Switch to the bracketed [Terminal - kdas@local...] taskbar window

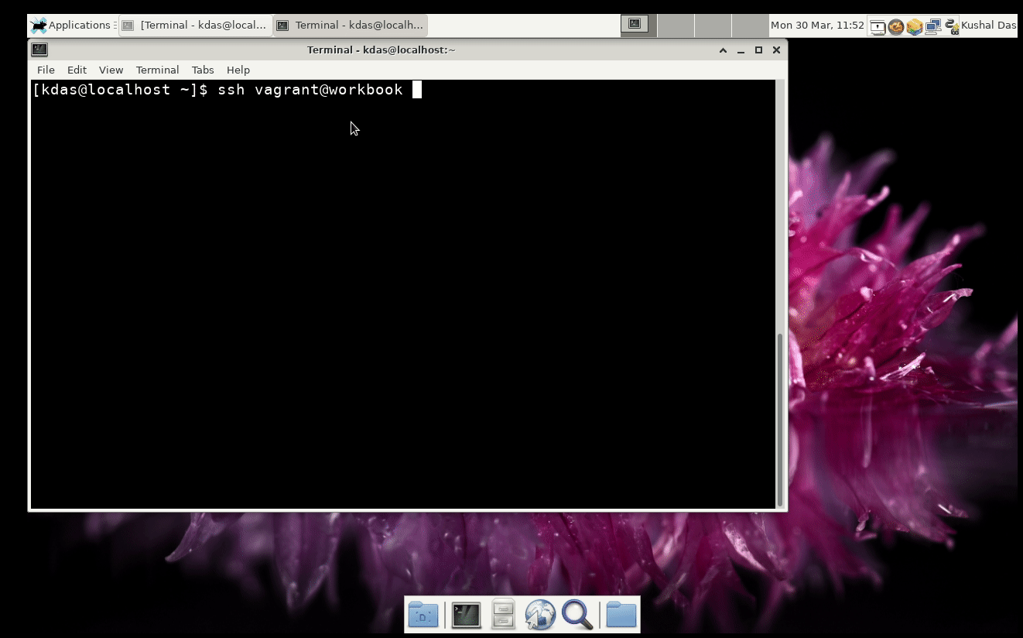(x=195, y=26)
